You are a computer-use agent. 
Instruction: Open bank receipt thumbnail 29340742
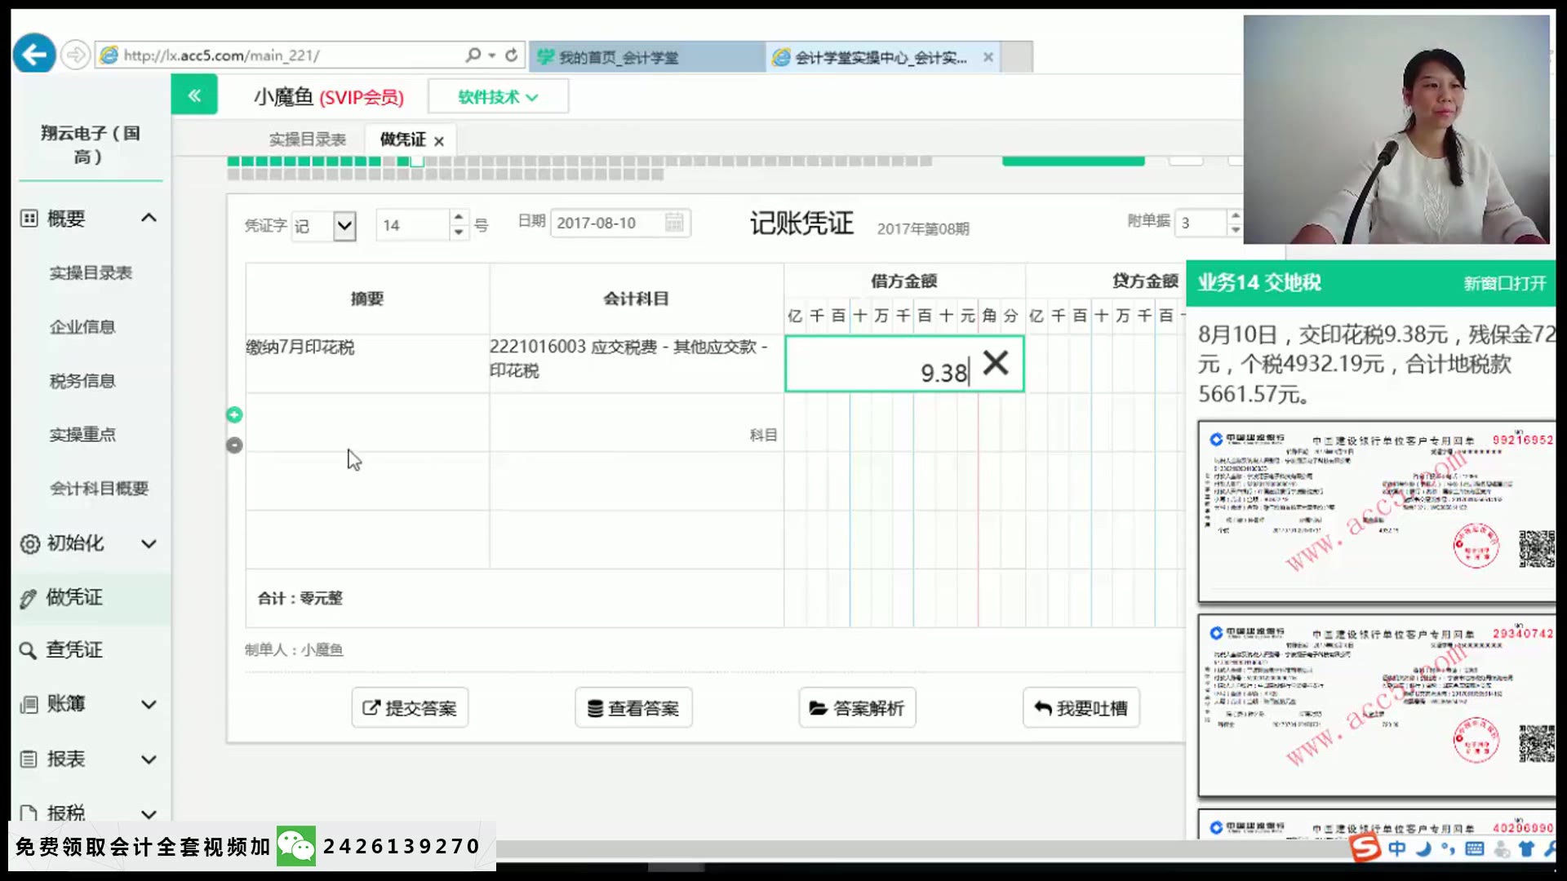[1377, 706]
